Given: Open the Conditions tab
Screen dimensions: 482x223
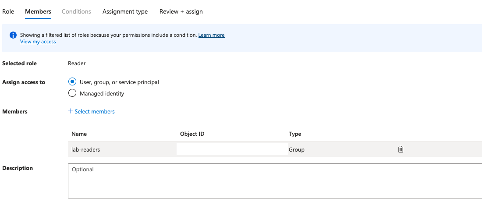Looking at the screenshot, I should coord(76,12).
